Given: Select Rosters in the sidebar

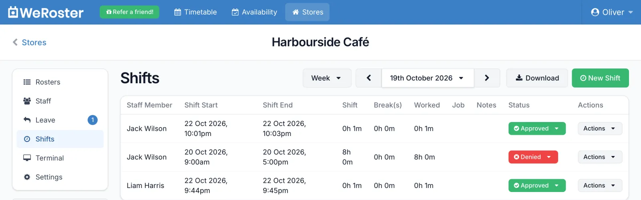Looking at the screenshot, I should tap(60, 82).
